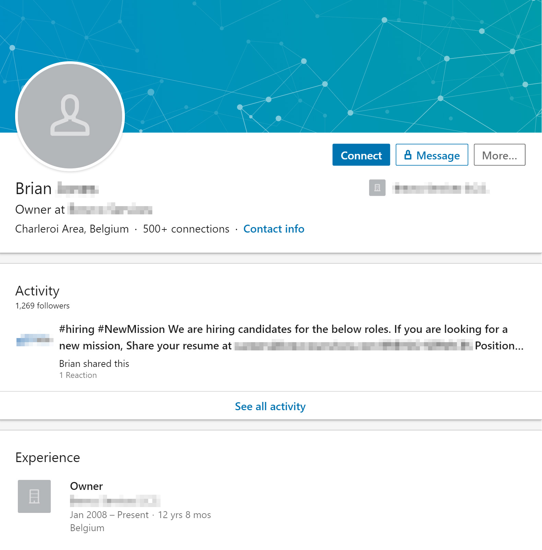The height and width of the screenshot is (550, 542).
Task: Select the See all activity link
Action: 270,406
